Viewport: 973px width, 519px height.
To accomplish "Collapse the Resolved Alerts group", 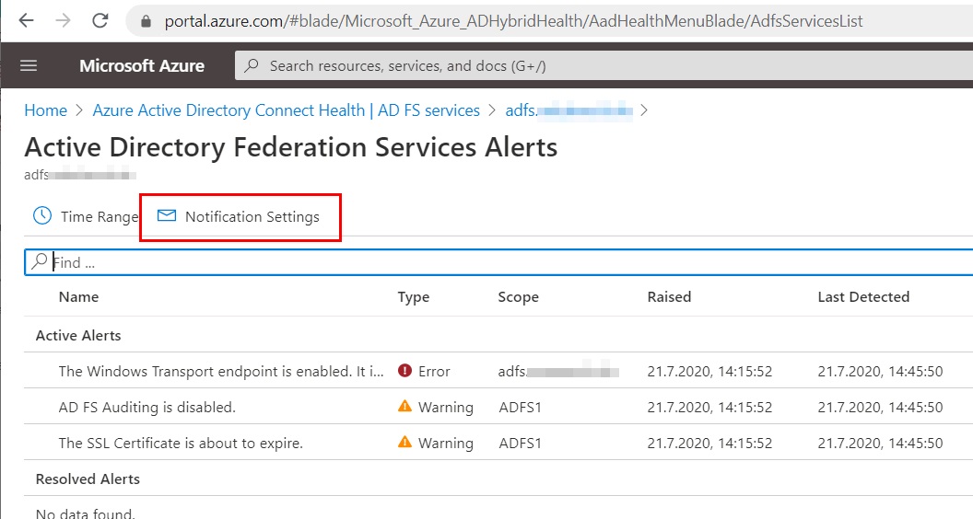I will click(88, 479).
